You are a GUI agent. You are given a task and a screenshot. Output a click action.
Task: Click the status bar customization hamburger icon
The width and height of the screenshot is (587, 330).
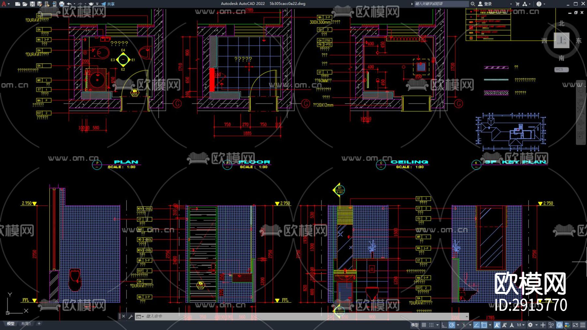pyautogui.click(x=583, y=325)
